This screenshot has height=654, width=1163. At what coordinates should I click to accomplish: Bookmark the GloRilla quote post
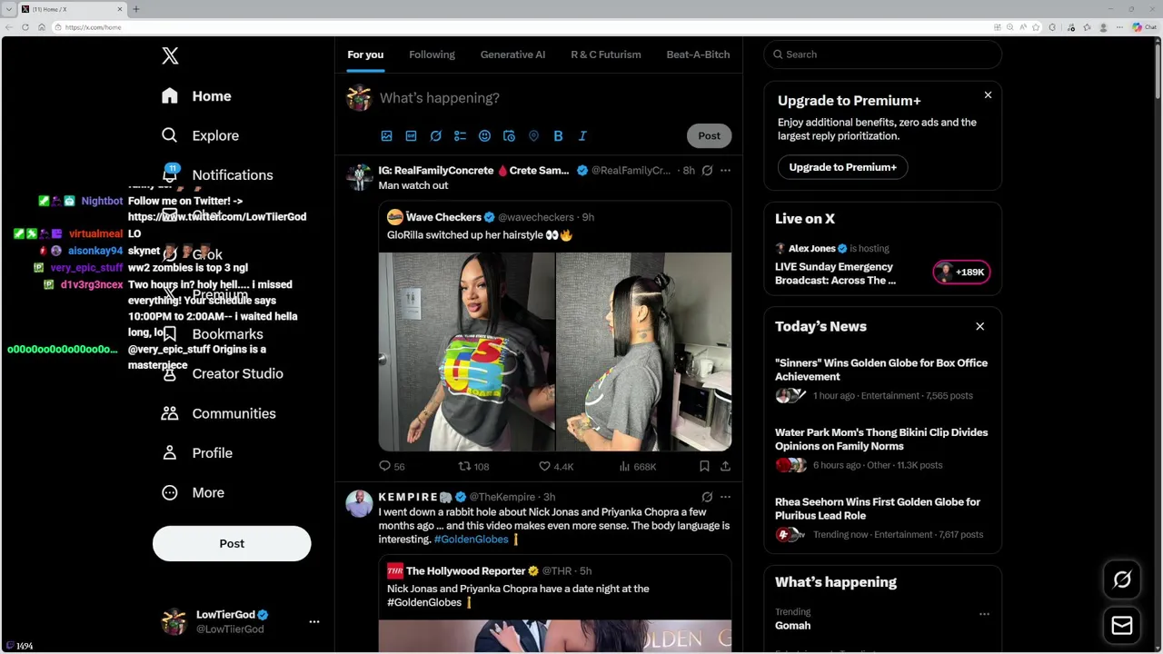(x=704, y=466)
